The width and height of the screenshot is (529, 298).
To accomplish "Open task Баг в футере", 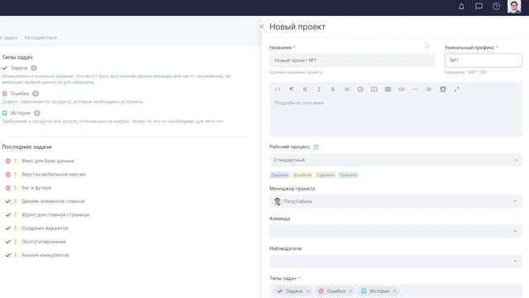I will [x=36, y=188].
